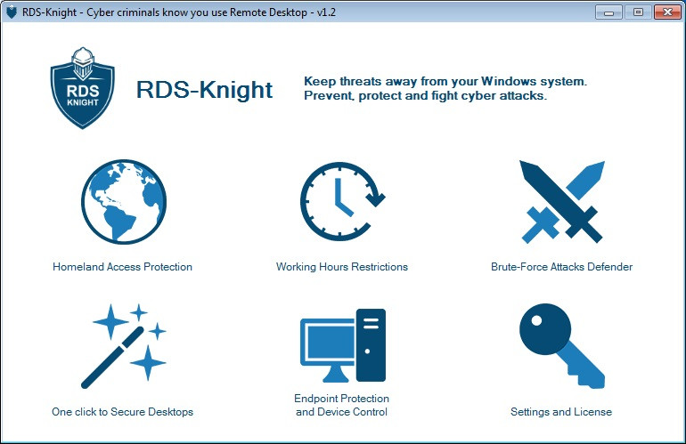686x444 pixels.
Task: Click the RDS-Knight heading text
Action: pos(204,90)
